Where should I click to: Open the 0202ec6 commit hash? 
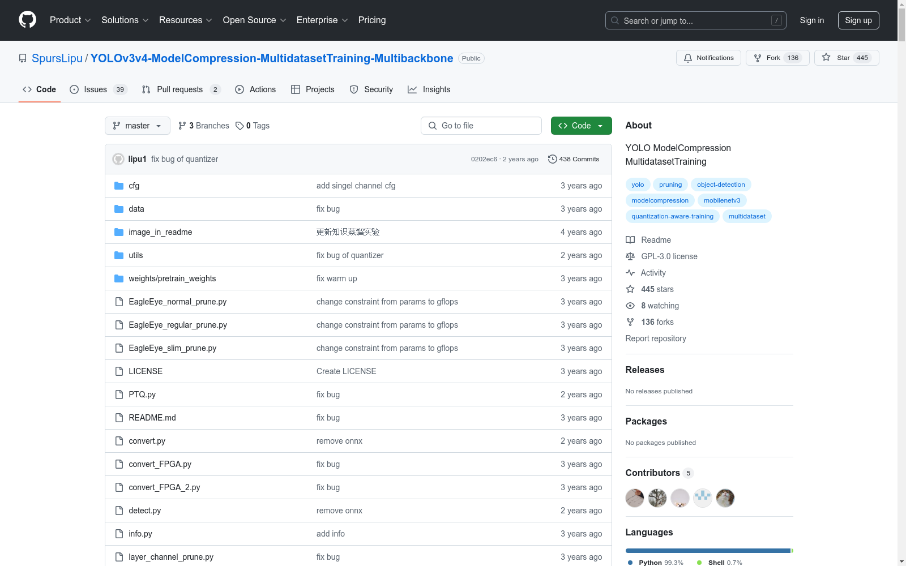[x=484, y=159]
